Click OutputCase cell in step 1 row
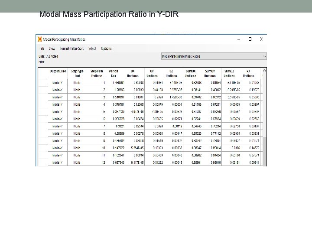Viewport: 312px width, 234px height. tap(58, 83)
